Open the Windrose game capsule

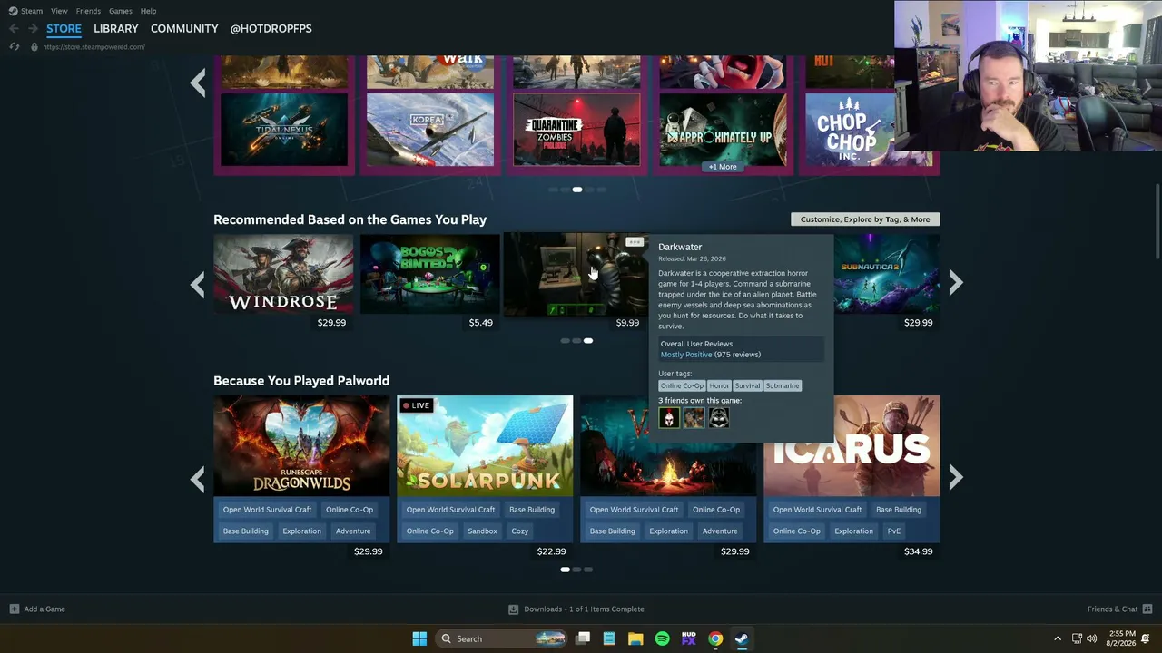click(x=283, y=274)
